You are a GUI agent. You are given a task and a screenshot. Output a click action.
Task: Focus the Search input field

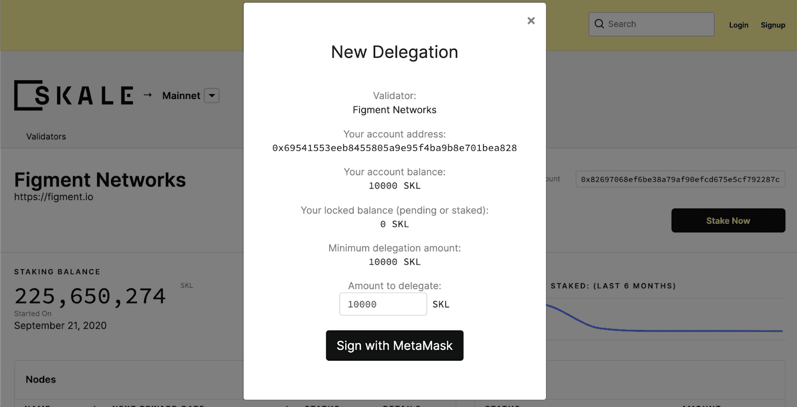[x=658, y=24]
